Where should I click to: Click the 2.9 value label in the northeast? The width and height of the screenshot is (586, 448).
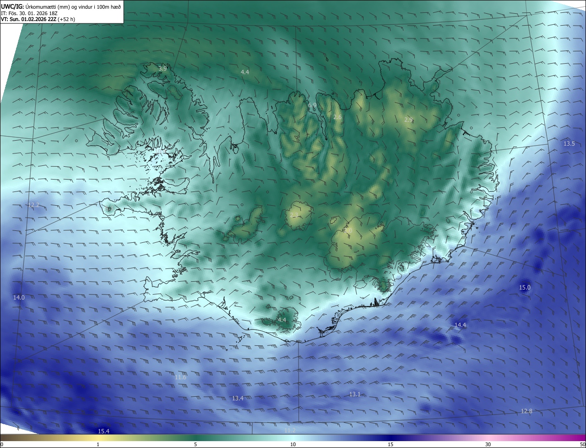[408, 120]
